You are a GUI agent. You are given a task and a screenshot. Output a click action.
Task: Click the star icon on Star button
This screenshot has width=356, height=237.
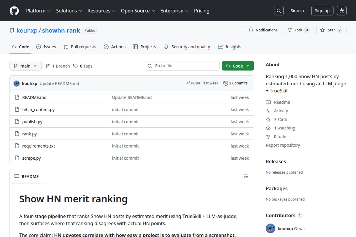click(322, 30)
